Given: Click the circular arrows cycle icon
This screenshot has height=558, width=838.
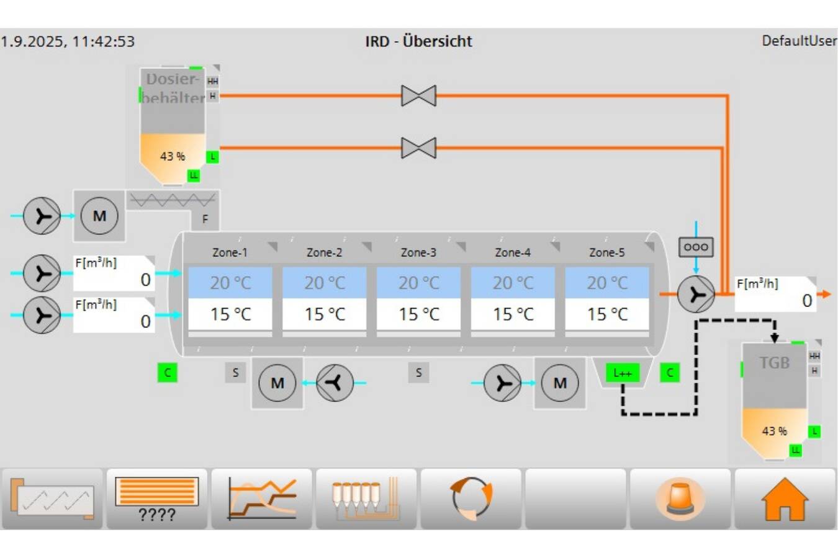Looking at the screenshot, I should click(x=471, y=499).
